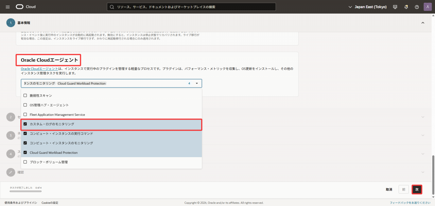The image size is (435, 206).
Task: Close the plugin dropdown arrow
Action: [196, 83]
